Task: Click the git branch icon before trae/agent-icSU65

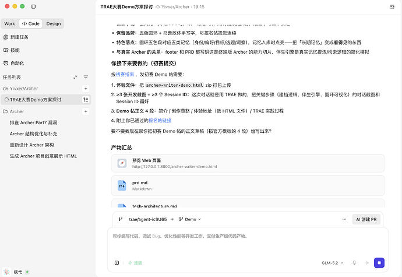Action: click(120, 219)
